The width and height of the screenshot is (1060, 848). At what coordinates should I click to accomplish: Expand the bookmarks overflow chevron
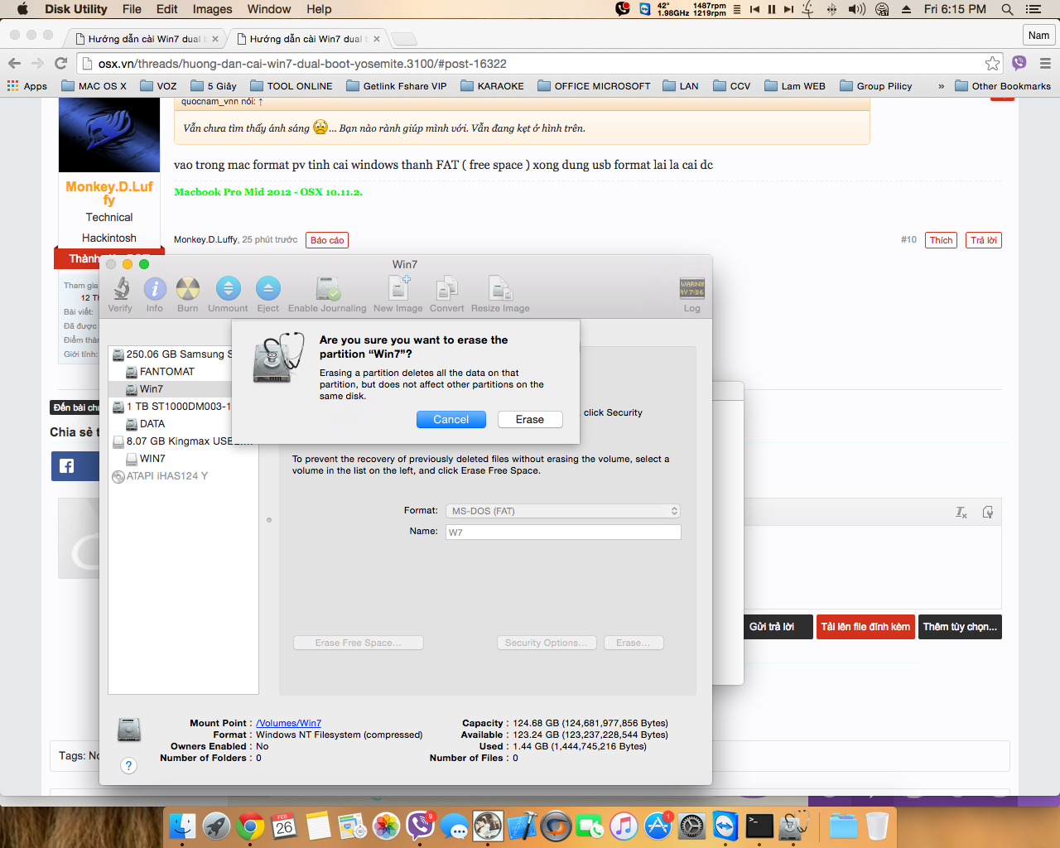[941, 86]
